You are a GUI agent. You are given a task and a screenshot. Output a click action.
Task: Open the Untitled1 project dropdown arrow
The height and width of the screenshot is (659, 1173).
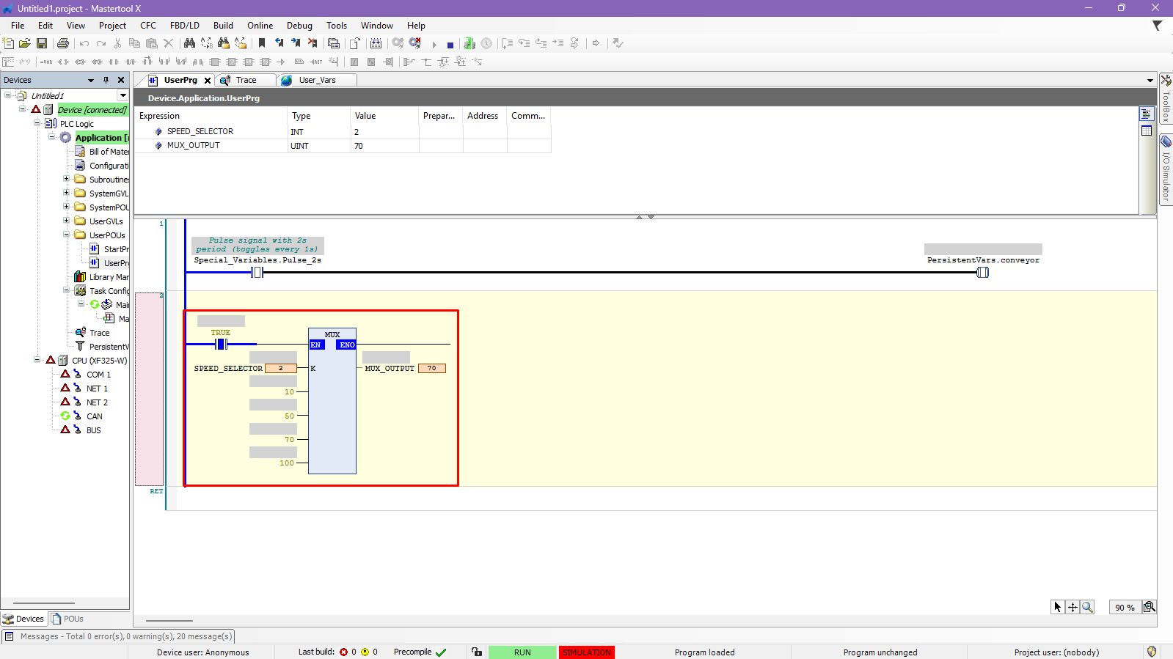click(x=123, y=95)
